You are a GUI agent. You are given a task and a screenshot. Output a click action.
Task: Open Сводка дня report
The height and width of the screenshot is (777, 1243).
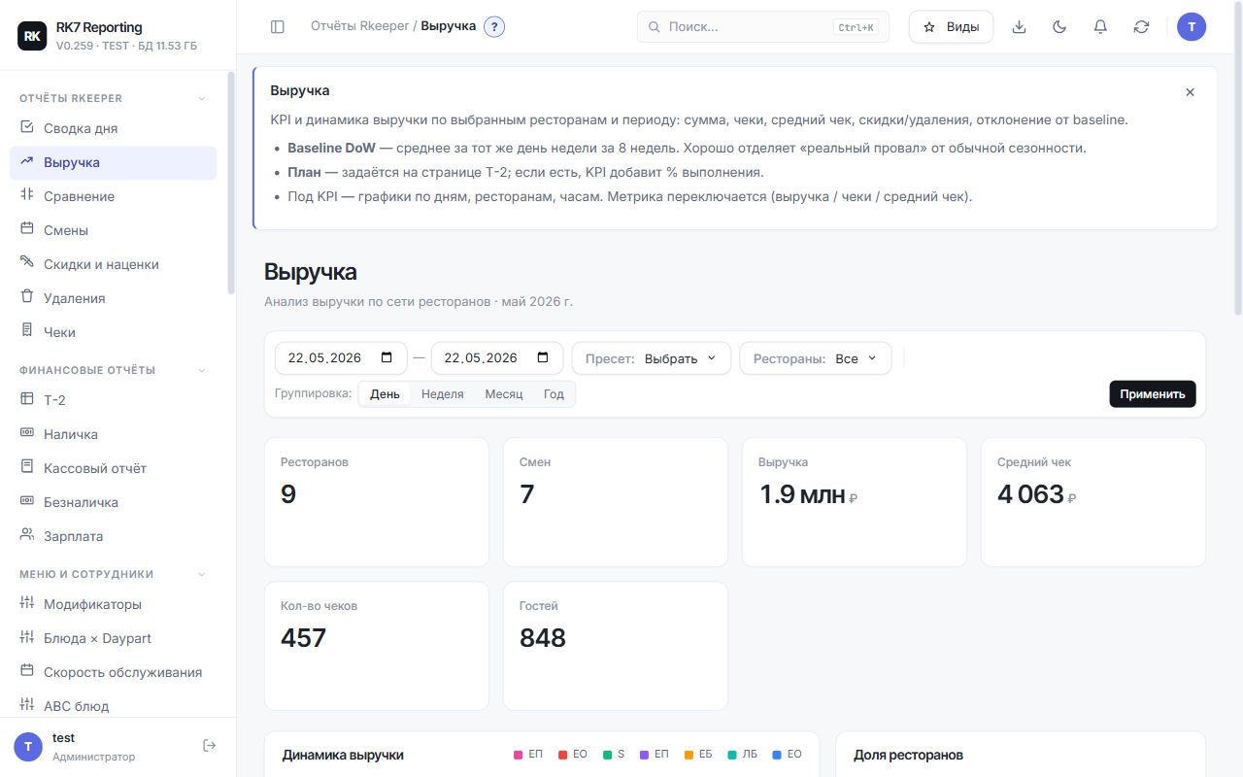click(114, 128)
